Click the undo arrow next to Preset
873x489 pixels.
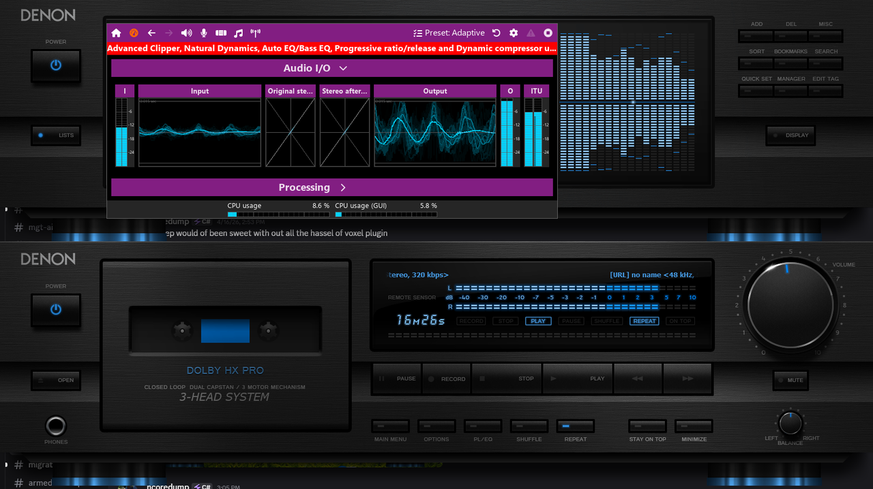tap(497, 33)
